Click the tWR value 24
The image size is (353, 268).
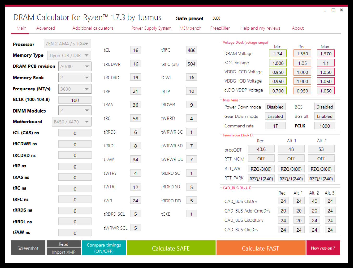pos(135,201)
